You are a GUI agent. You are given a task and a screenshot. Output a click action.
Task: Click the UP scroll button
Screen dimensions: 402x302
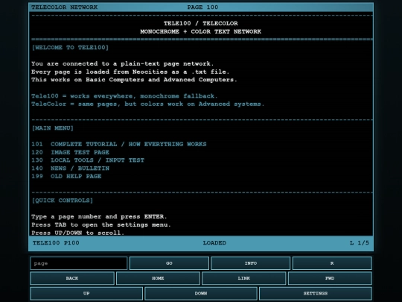pos(86,294)
